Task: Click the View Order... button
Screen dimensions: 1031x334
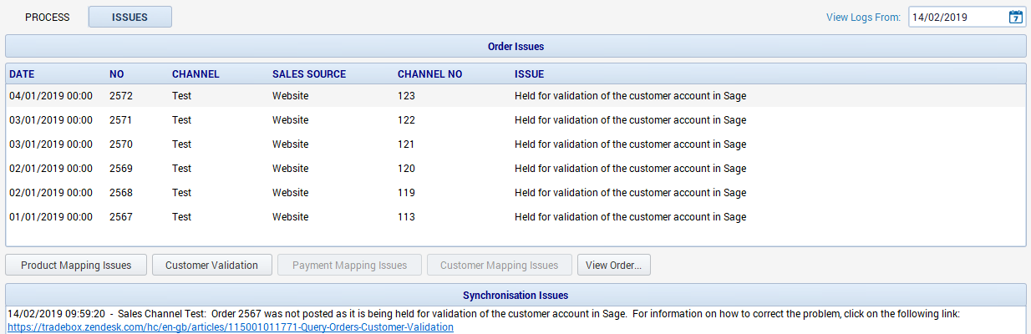Action: click(613, 266)
